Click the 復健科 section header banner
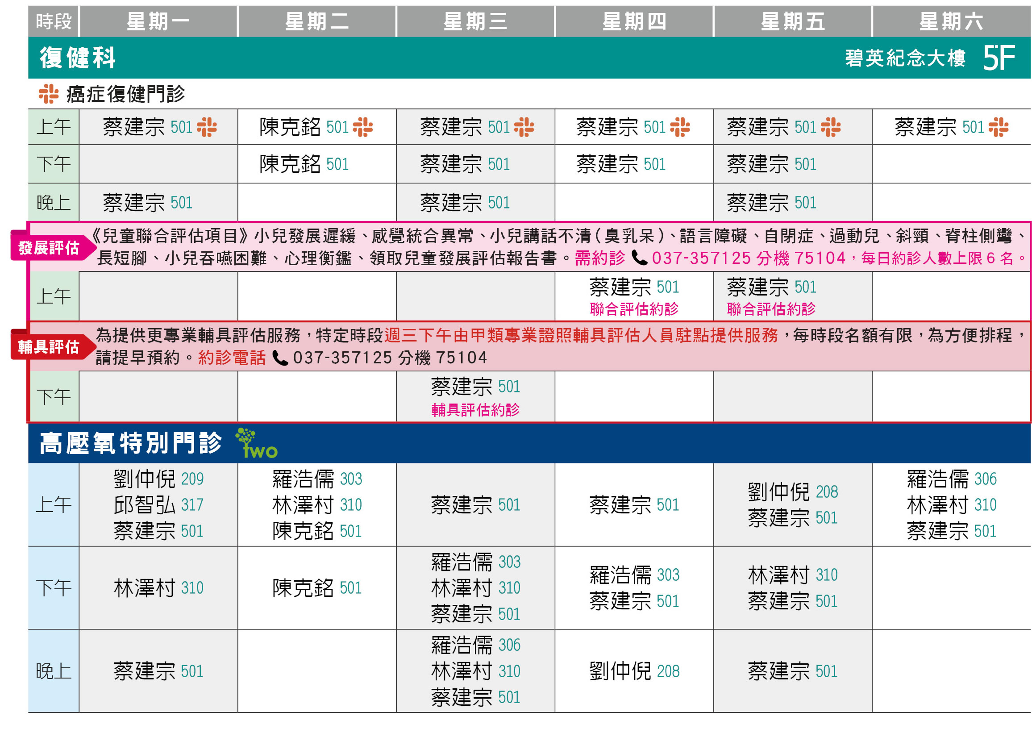This screenshot has height=737, width=1032. tap(78, 58)
